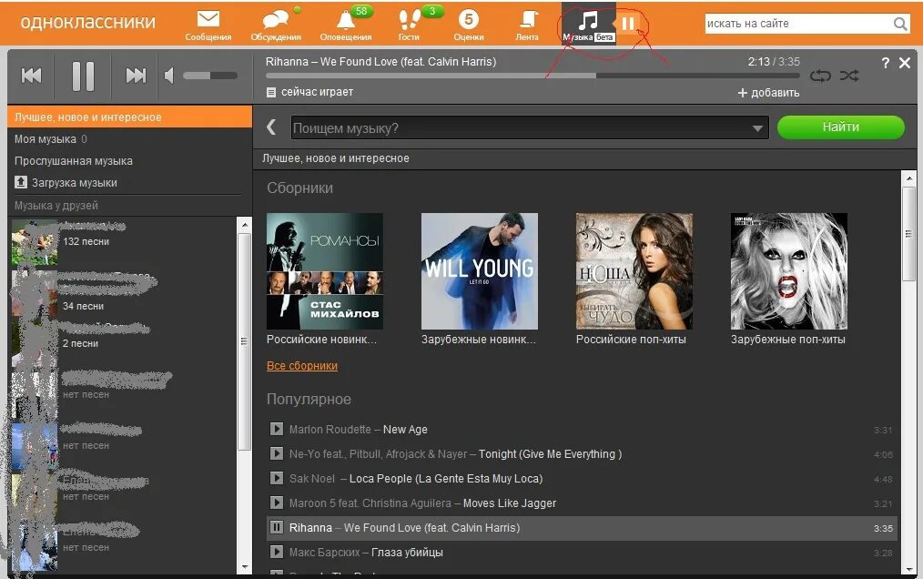This screenshot has height=579, width=923.
Task: Click the green Найти button
Action: (840, 127)
